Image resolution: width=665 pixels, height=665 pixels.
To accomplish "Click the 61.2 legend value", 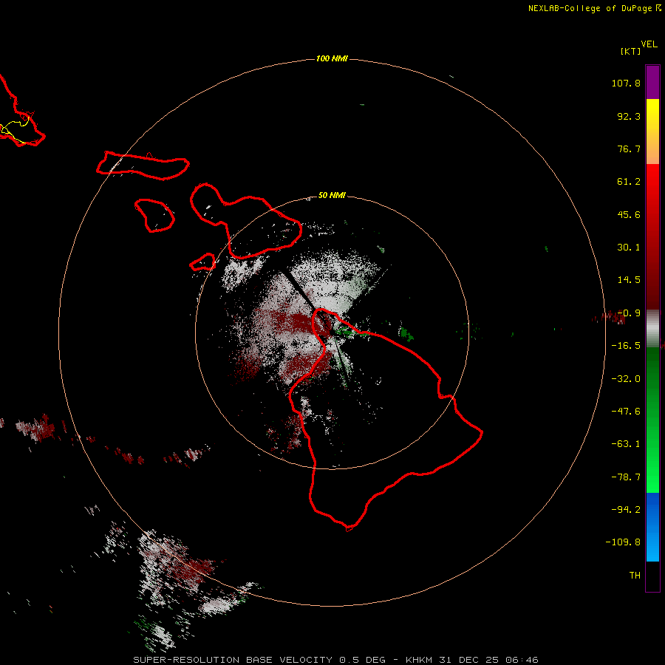I will pyautogui.click(x=629, y=182).
